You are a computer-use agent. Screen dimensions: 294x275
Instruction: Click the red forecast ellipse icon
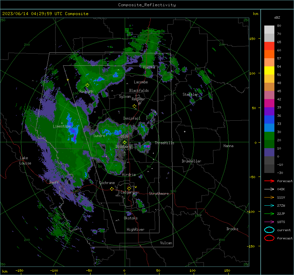point(269,238)
